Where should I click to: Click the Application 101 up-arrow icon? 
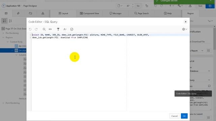(x=4, y=6)
